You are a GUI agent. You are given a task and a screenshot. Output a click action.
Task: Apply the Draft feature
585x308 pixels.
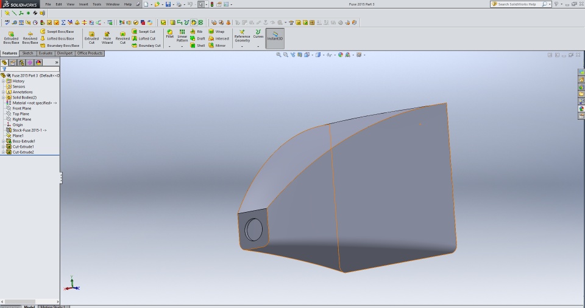(197, 38)
